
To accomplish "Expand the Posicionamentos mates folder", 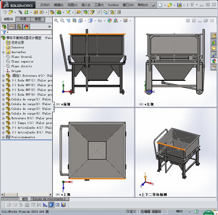I will tap(3, 137).
